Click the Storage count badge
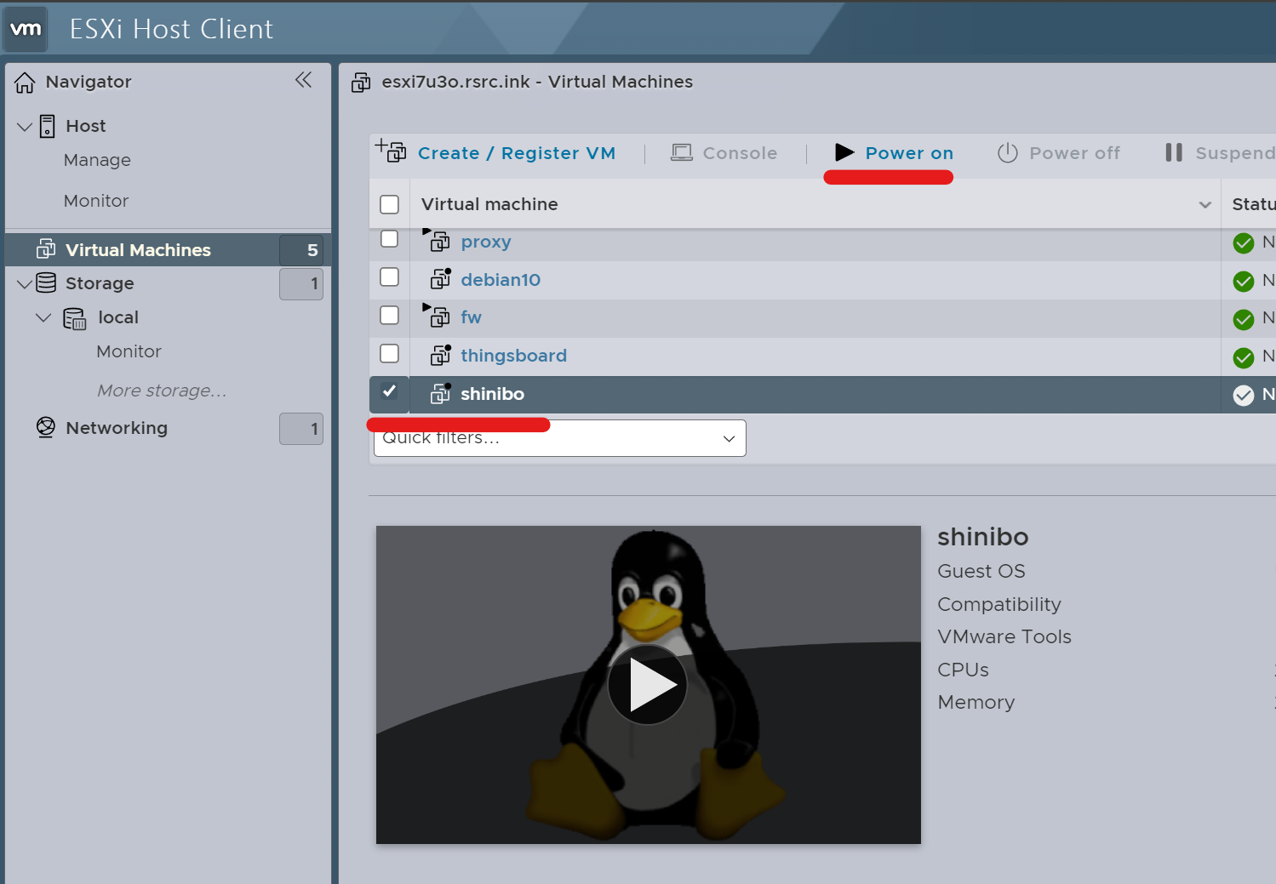 coord(301,283)
